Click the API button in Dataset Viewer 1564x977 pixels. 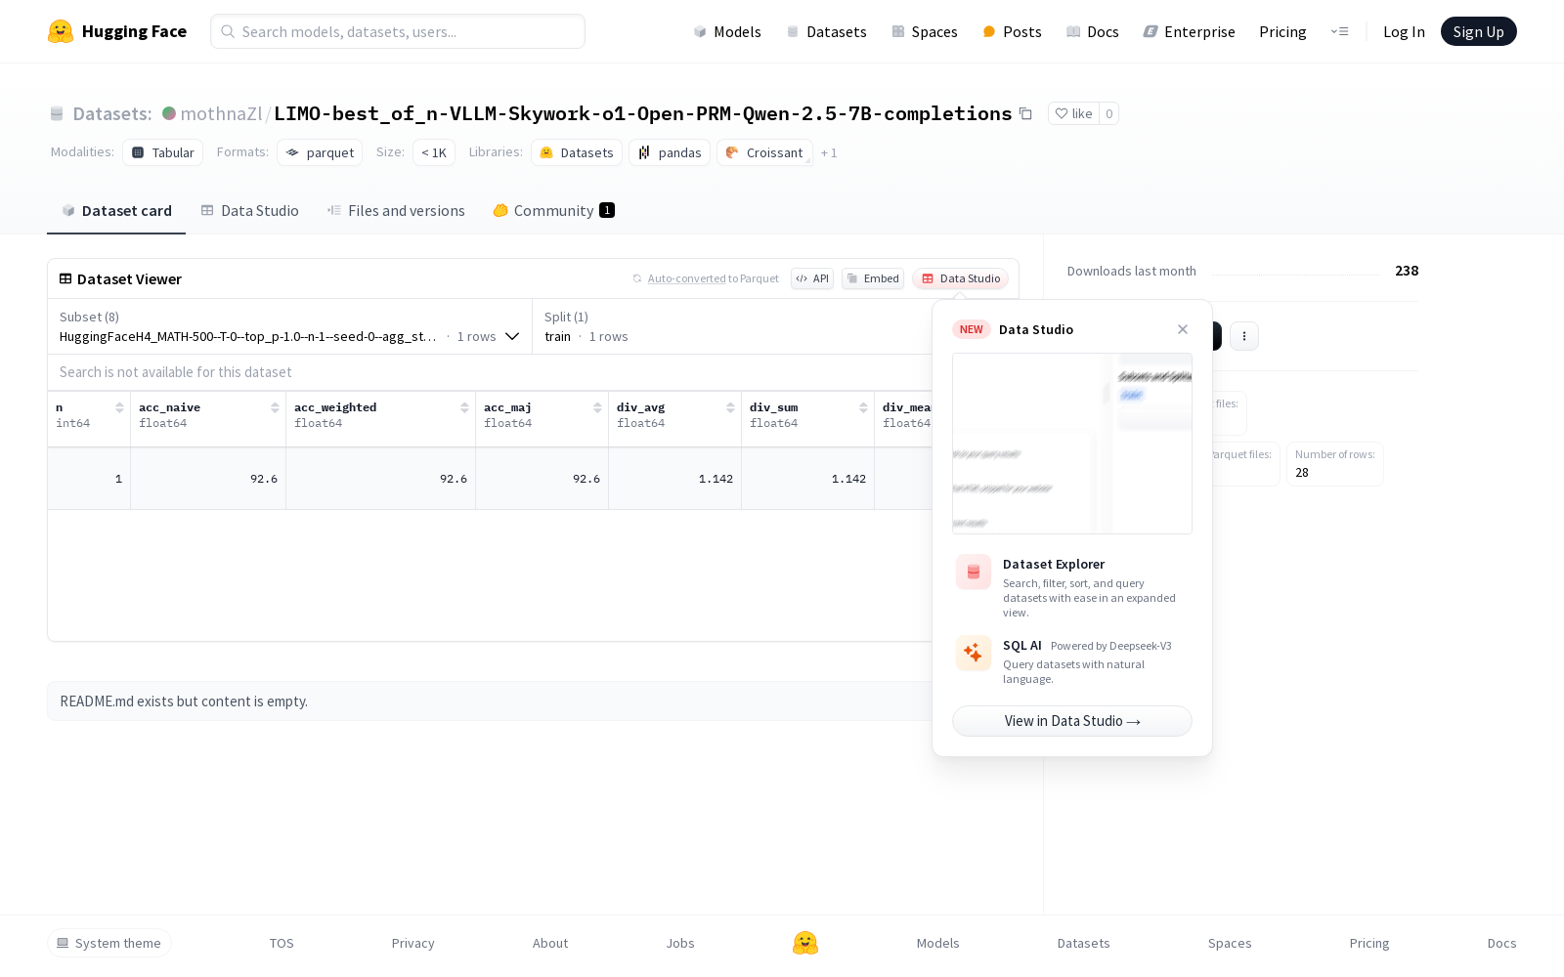[x=812, y=278]
